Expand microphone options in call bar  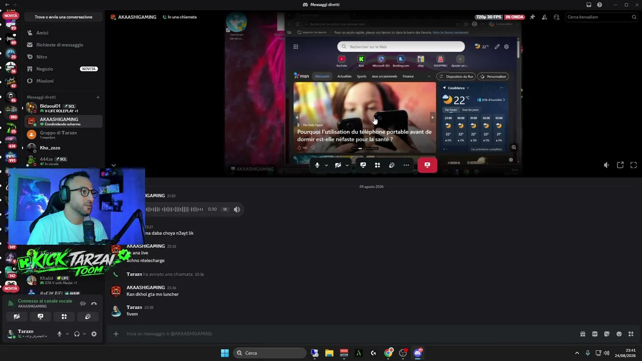326,165
